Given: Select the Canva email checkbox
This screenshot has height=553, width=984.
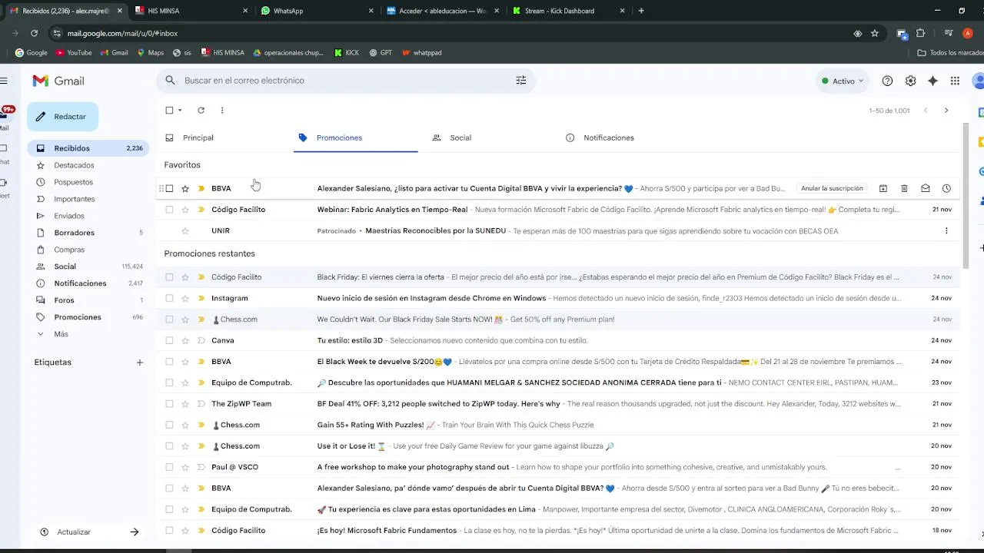Looking at the screenshot, I should pyautogui.click(x=169, y=340).
